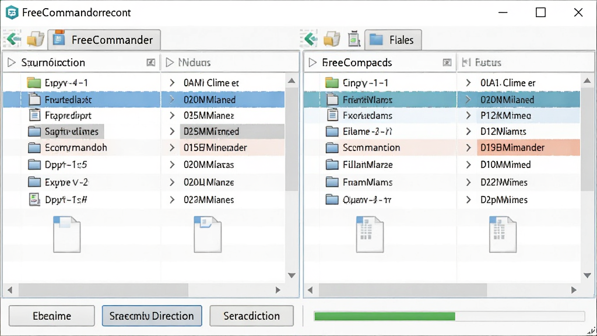
Task: Click spreadsheet thumbnail under Futus column
Action: coord(503,235)
